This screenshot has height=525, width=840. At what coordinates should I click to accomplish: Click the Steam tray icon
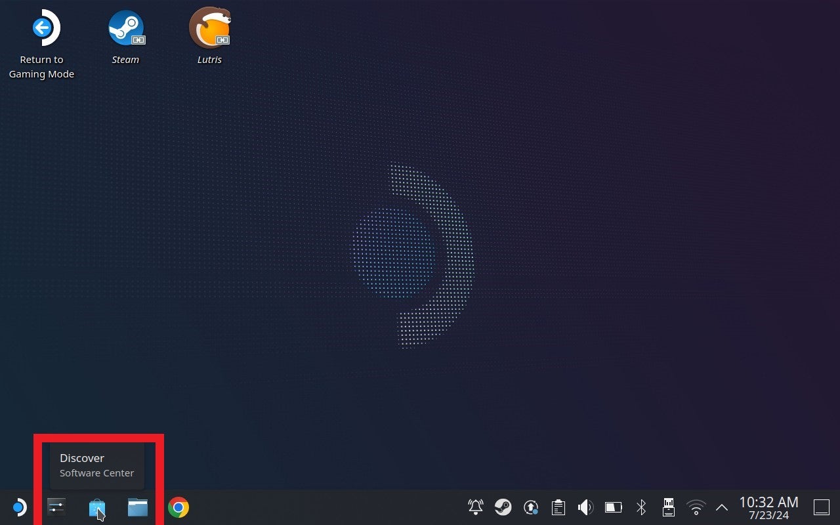tap(503, 507)
